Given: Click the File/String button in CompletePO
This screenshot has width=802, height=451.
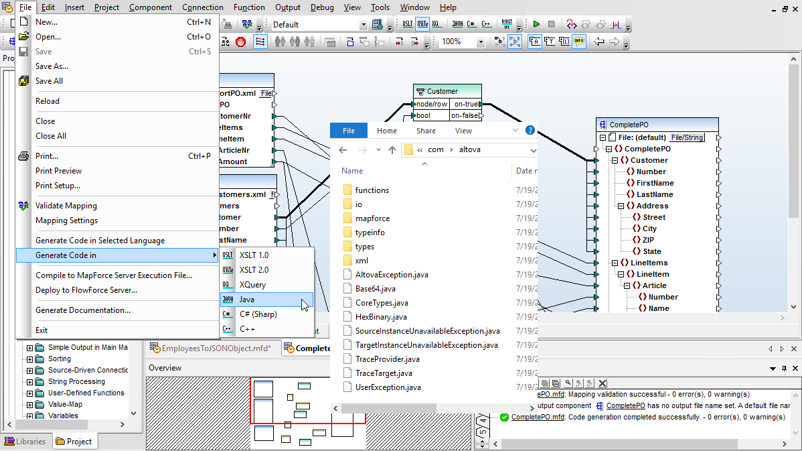Looking at the screenshot, I should (x=687, y=137).
